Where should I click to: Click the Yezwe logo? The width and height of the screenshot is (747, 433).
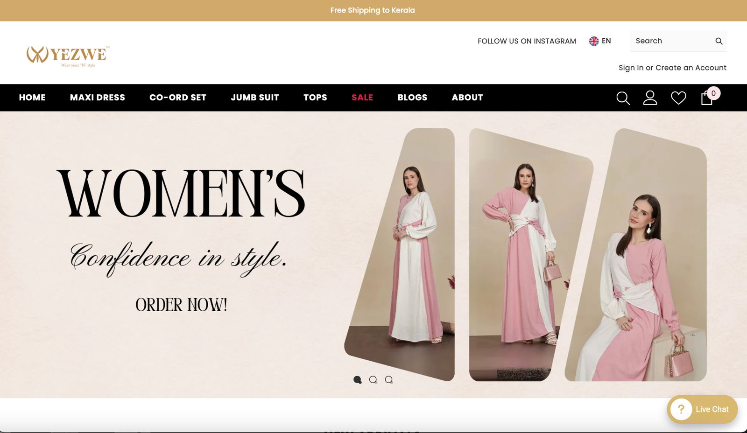tap(68, 56)
